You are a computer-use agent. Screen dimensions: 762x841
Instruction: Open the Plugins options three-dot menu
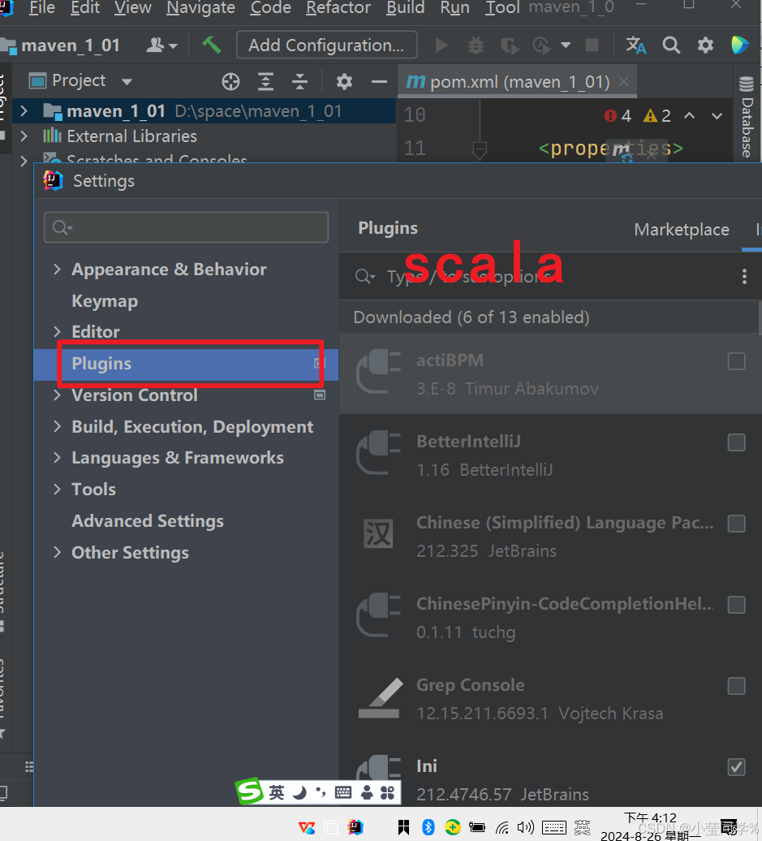click(744, 276)
